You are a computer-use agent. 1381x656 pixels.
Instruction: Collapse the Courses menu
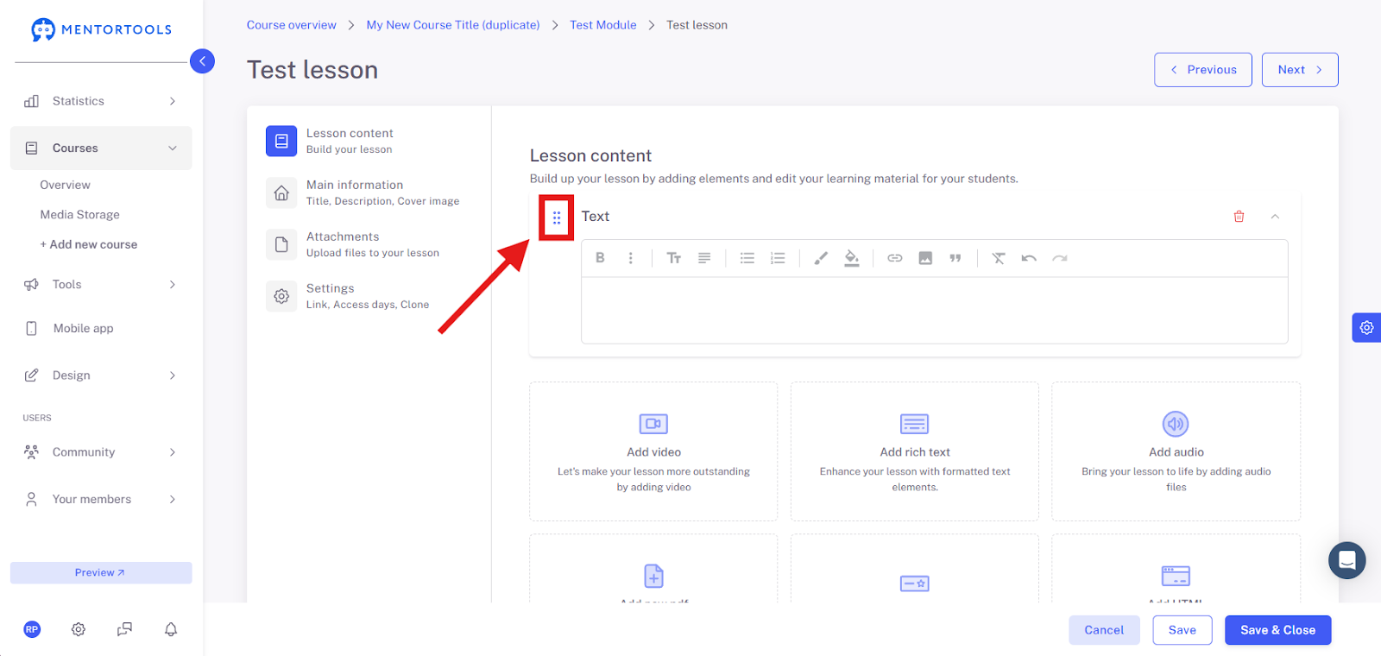tap(101, 148)
